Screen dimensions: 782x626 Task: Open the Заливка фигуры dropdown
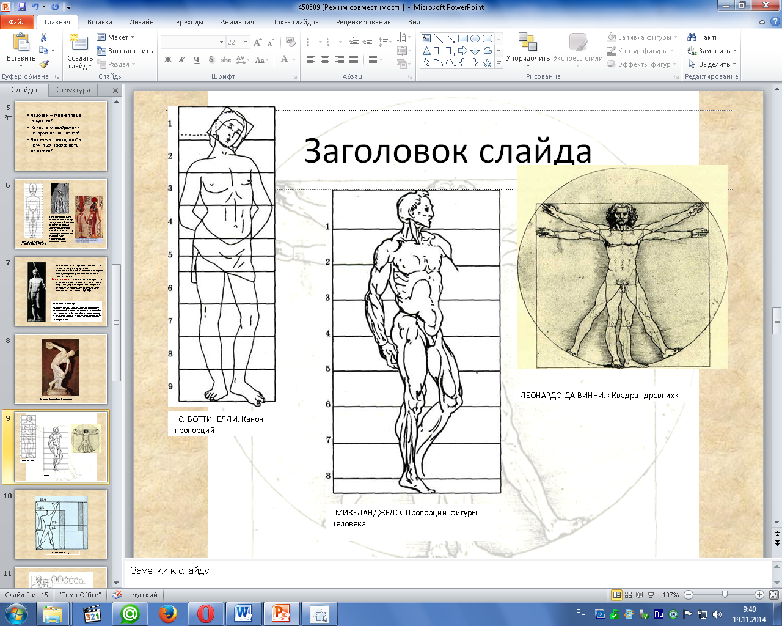pos(641,37)
